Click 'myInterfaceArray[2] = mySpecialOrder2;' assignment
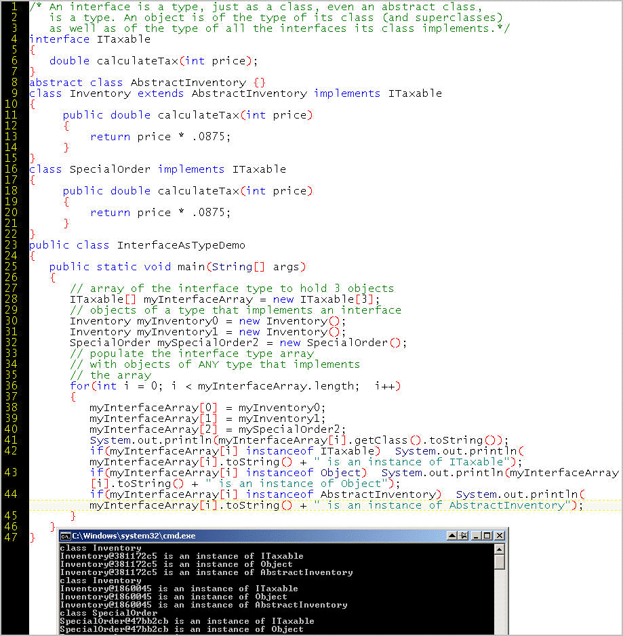 [218, 429]
